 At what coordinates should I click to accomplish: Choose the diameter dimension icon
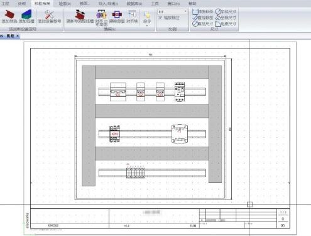tap(195, 23)
